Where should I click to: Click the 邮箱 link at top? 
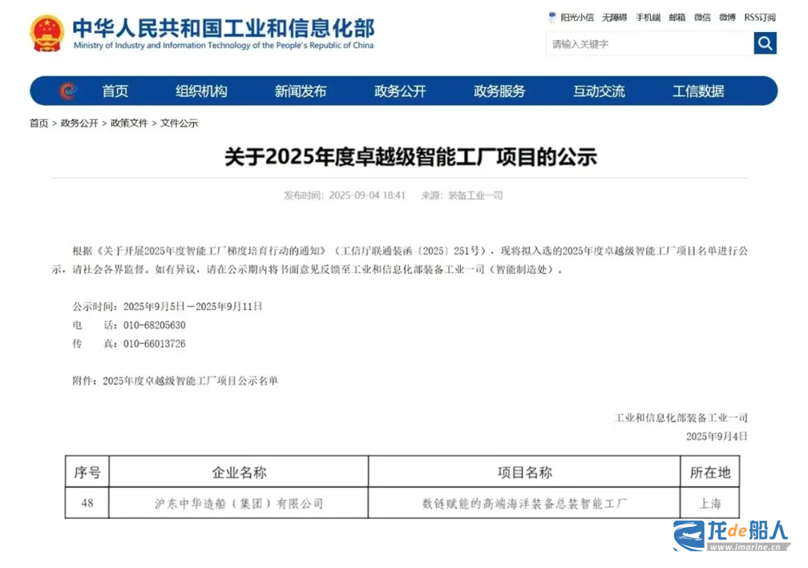(x=677, y=17)
